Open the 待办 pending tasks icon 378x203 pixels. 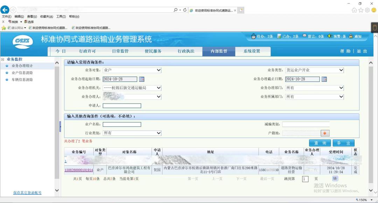point(254,36)
